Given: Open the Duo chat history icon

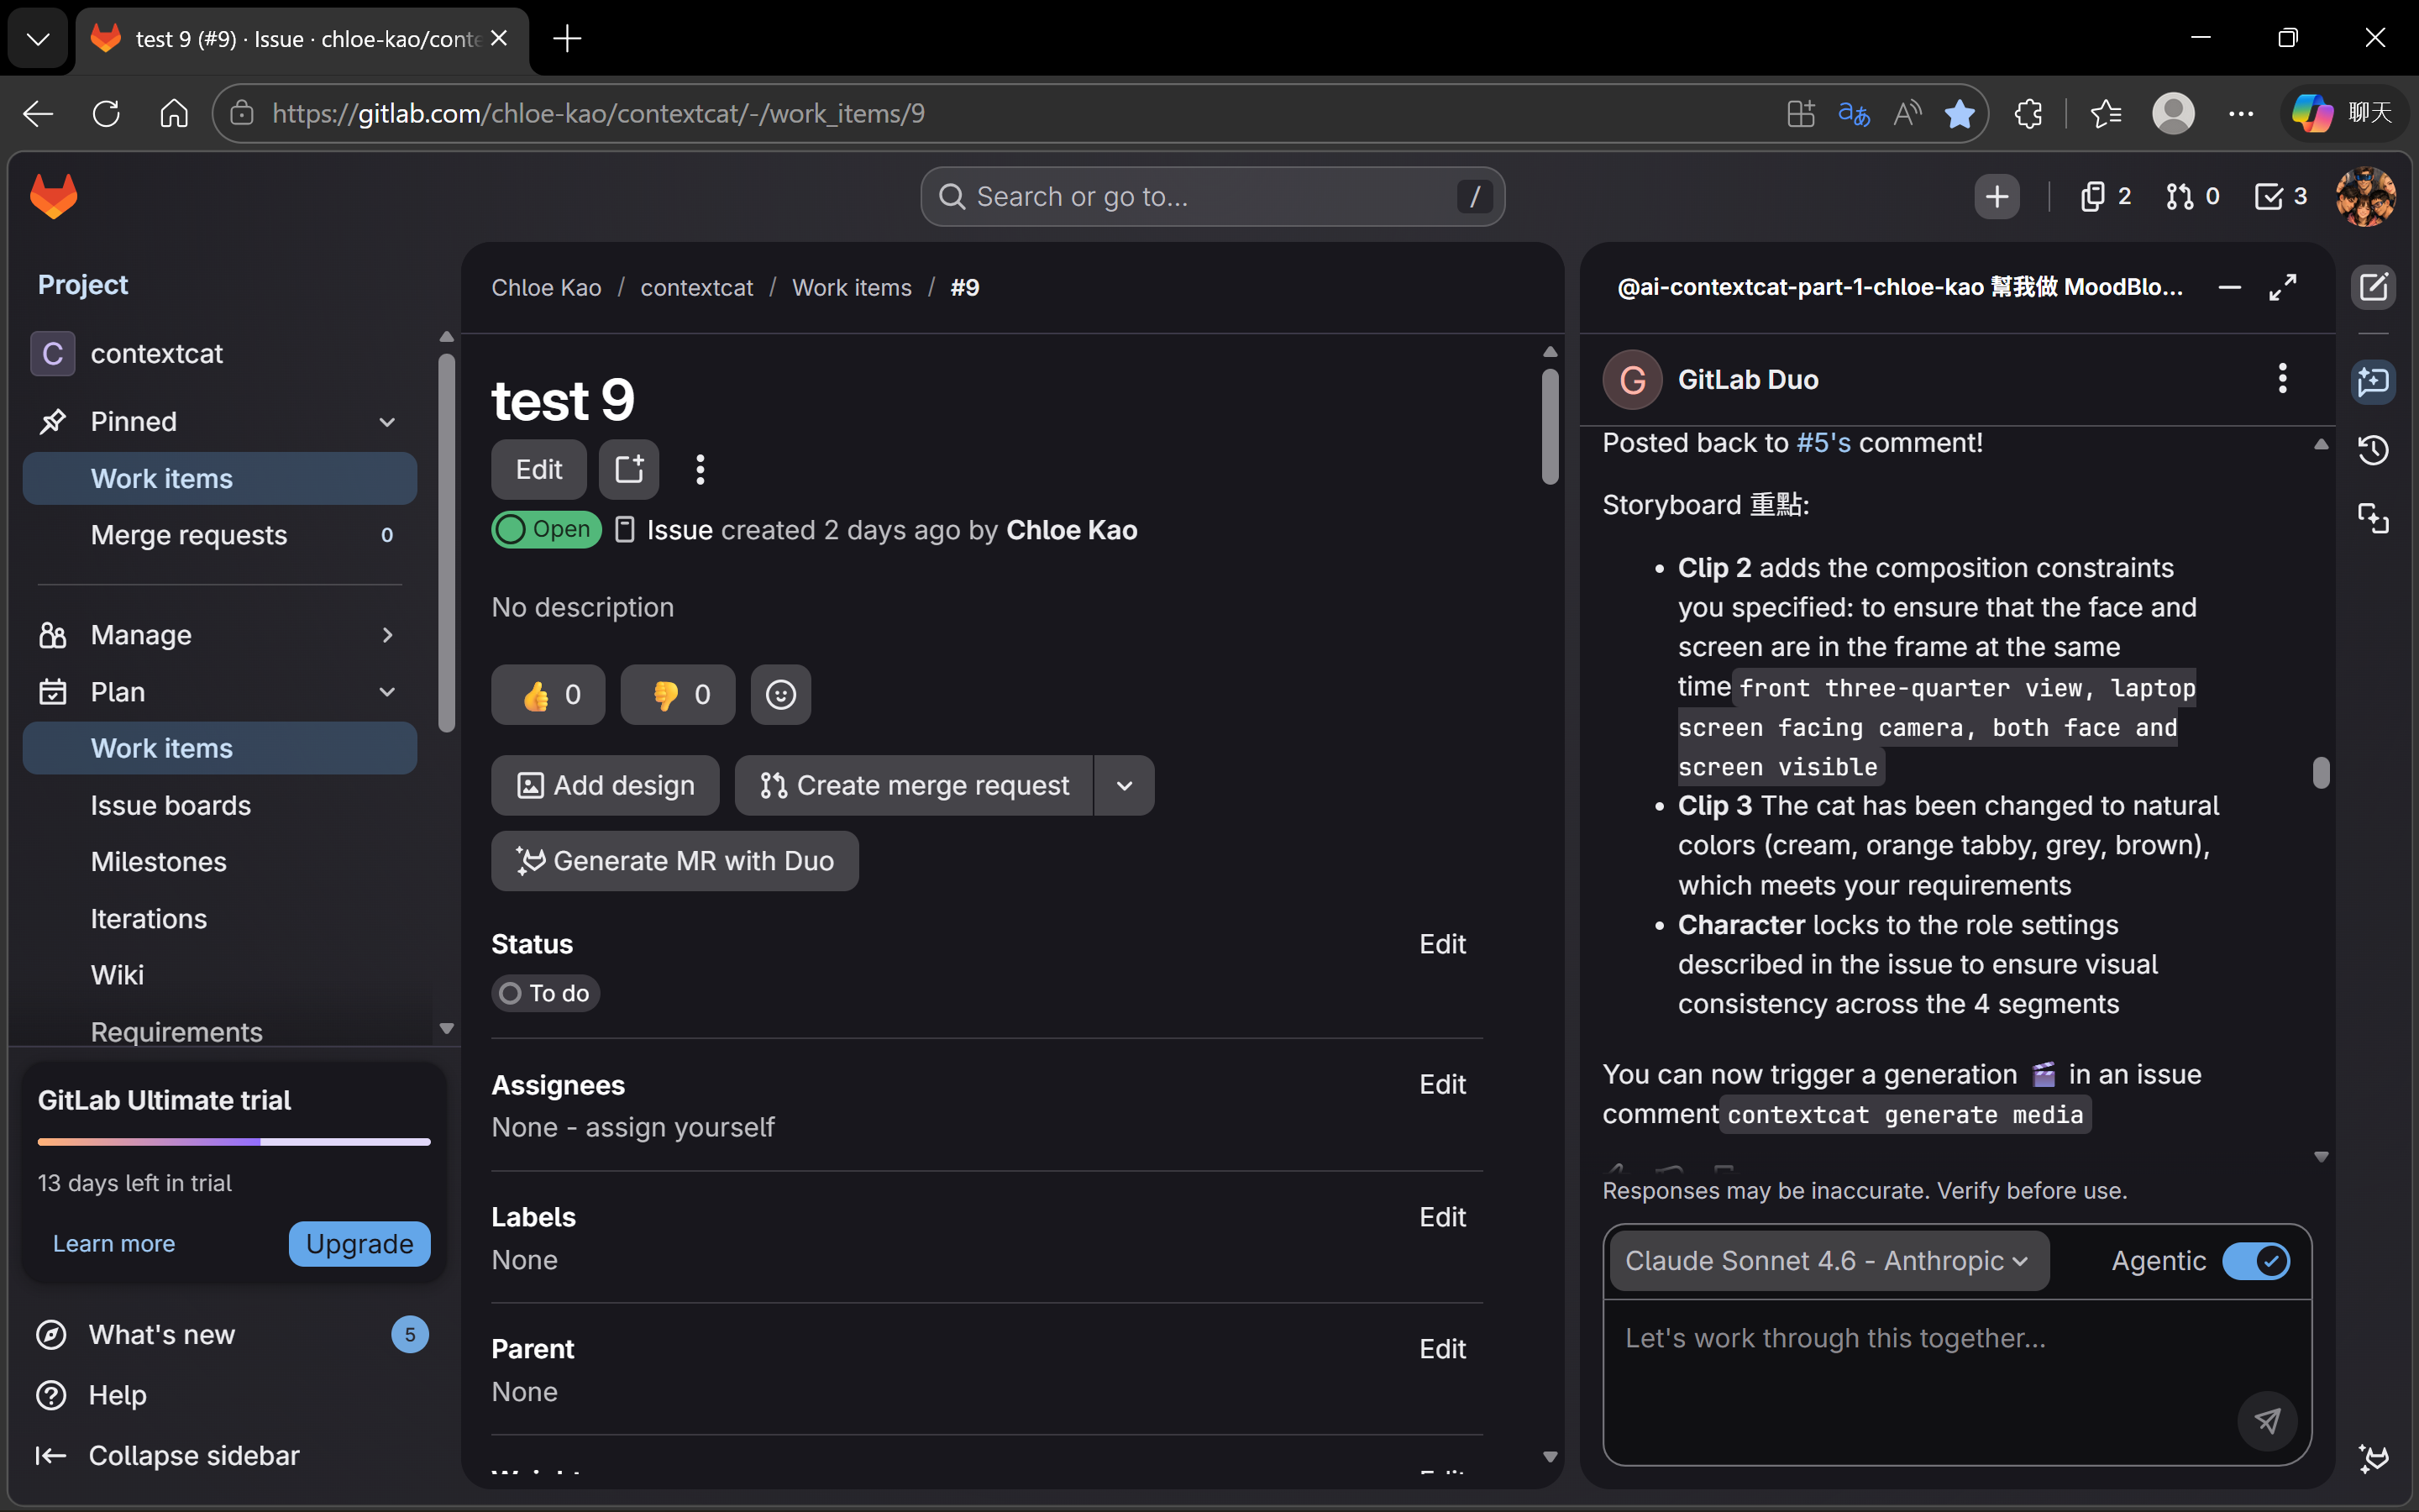Looking at the screenshot, I should click(x=2373, y=450).
